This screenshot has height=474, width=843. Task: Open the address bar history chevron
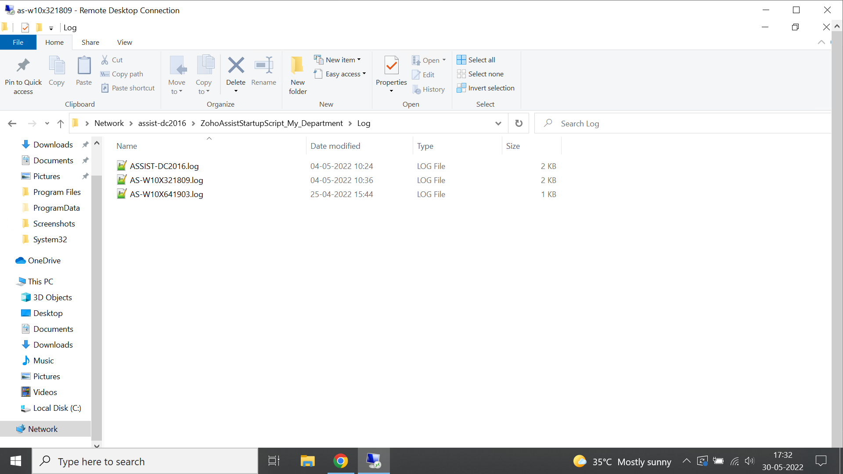tap(498, 123)
